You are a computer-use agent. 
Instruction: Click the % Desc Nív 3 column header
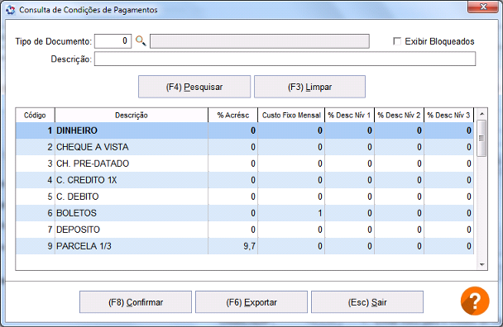[x=448, y=116]
